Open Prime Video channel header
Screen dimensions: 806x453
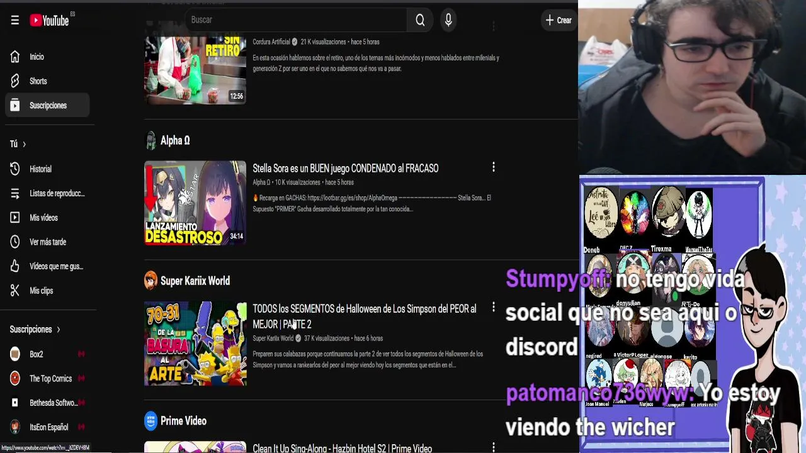(x=183, y=421)
